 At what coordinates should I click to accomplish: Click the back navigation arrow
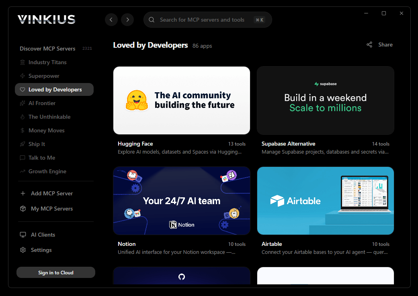[x=111, y=20]
